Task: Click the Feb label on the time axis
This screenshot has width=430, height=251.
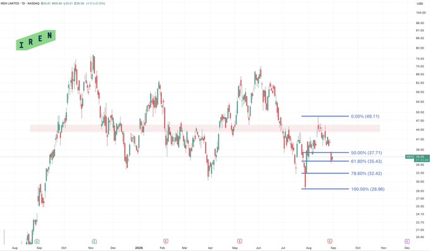Action: (x=163, y=248)
